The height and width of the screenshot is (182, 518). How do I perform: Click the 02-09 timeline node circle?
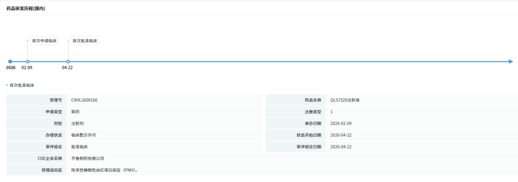(x=27, y=62)
